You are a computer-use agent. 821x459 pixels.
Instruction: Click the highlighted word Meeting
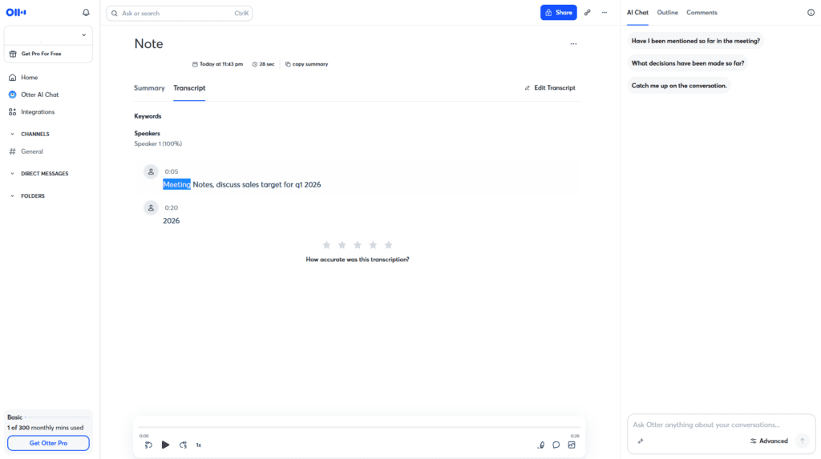tap(176, 185)
